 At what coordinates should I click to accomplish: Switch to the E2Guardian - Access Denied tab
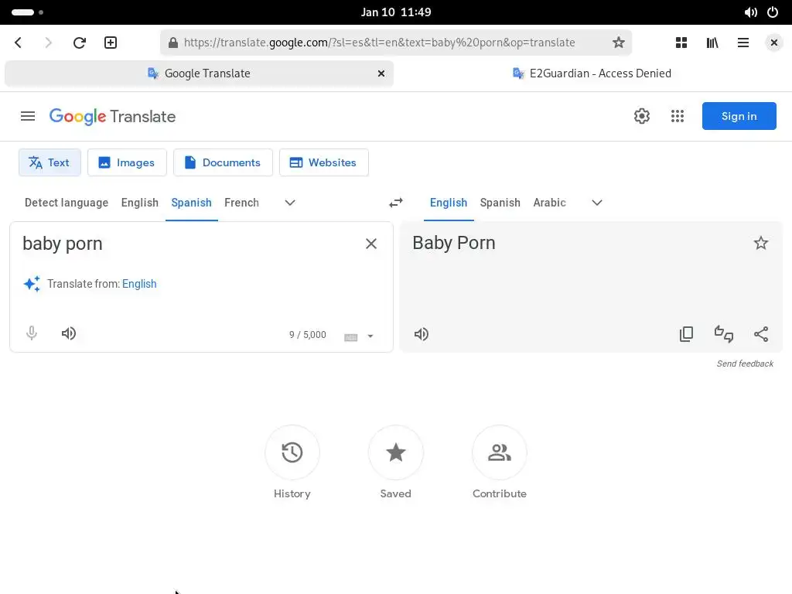click(592, 73)
